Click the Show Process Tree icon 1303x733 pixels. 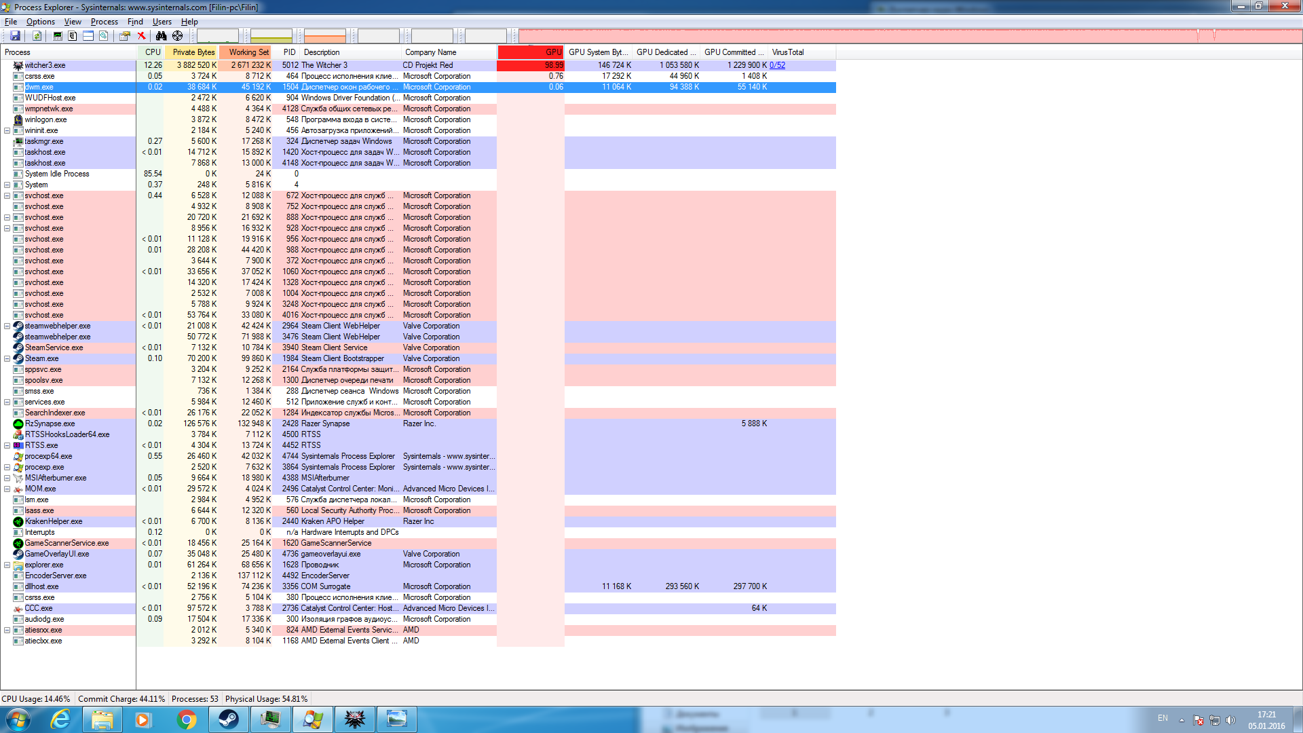pyautogui.click(x=73, y=36)
